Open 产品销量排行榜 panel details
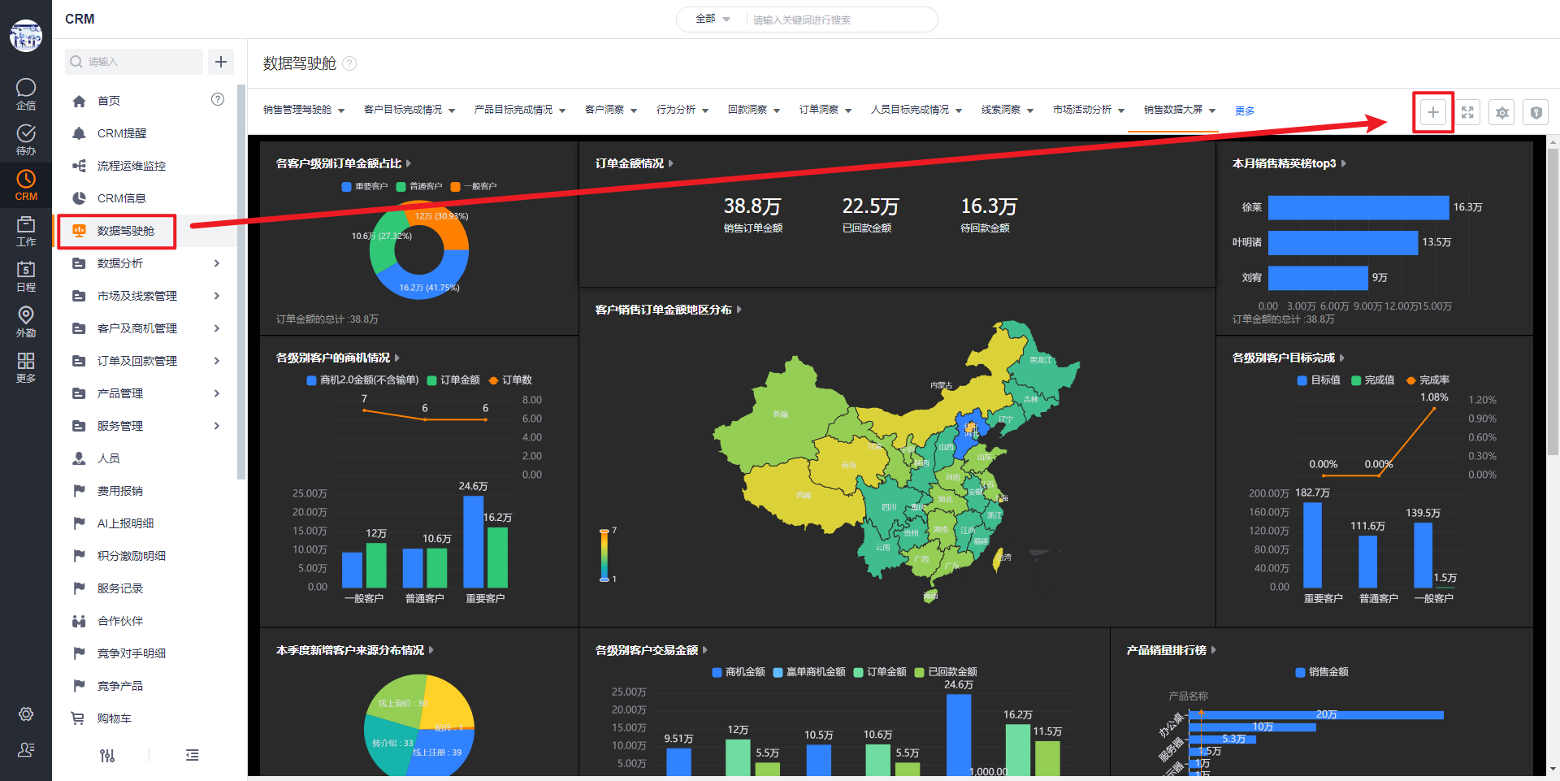 (x=1214, y=650)
